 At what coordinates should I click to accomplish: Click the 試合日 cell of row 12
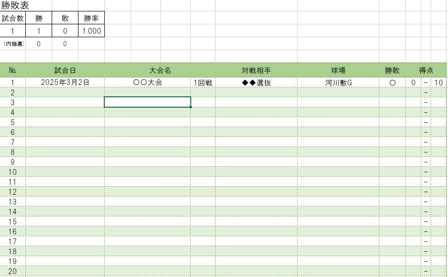pos(65,192)
